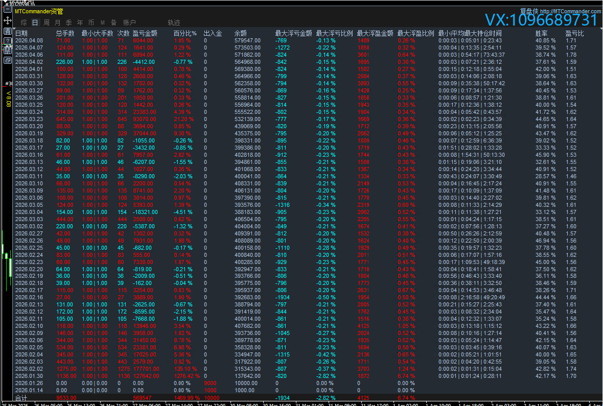Open the 月 monthly tab
Image resolution: width=603 pixels, height=406 pixels.
coord(57,23)
